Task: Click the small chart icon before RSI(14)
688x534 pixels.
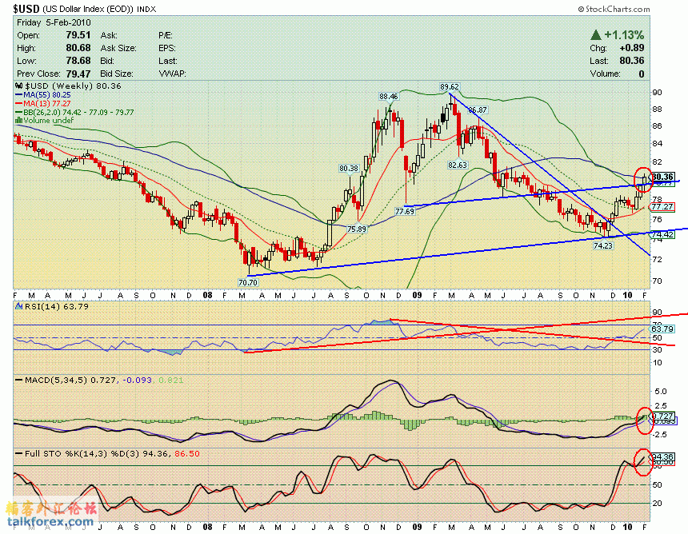Action: (x=19, y=306)
